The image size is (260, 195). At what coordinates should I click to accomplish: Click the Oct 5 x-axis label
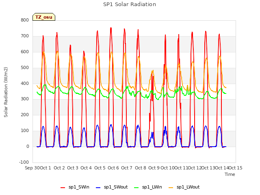(100, 168)
